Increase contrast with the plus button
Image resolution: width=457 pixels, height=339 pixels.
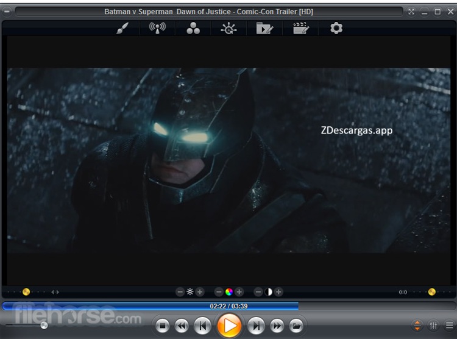[278, 291]
